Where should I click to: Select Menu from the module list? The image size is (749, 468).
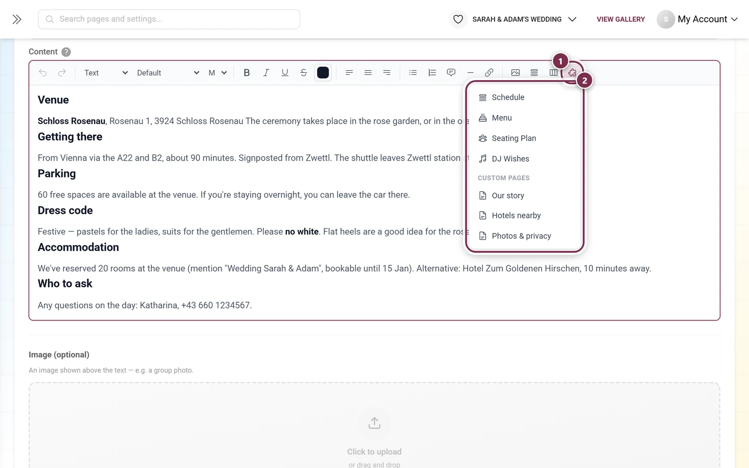coord(524,118)
